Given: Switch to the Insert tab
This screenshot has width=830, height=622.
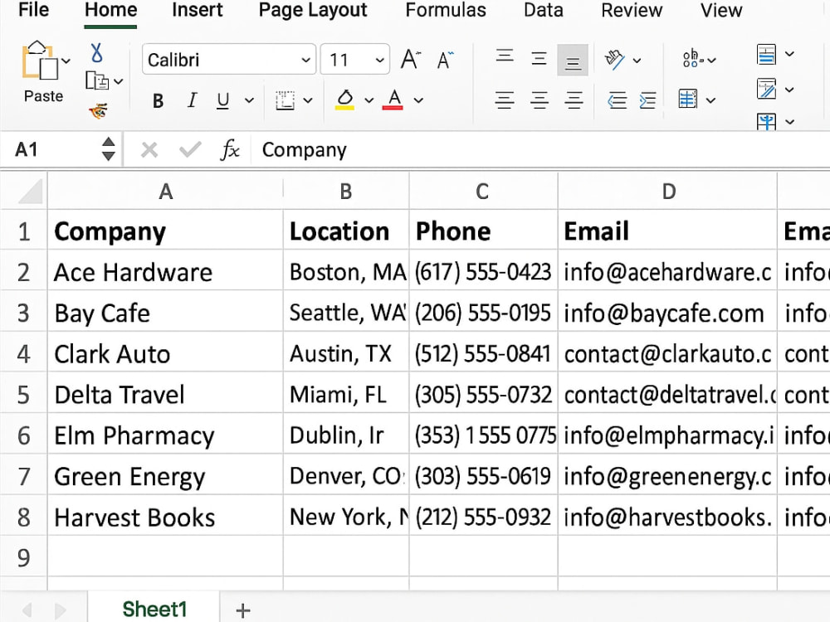Looking at the screenshot, I should pyautogui.click(x=197, y=10).
